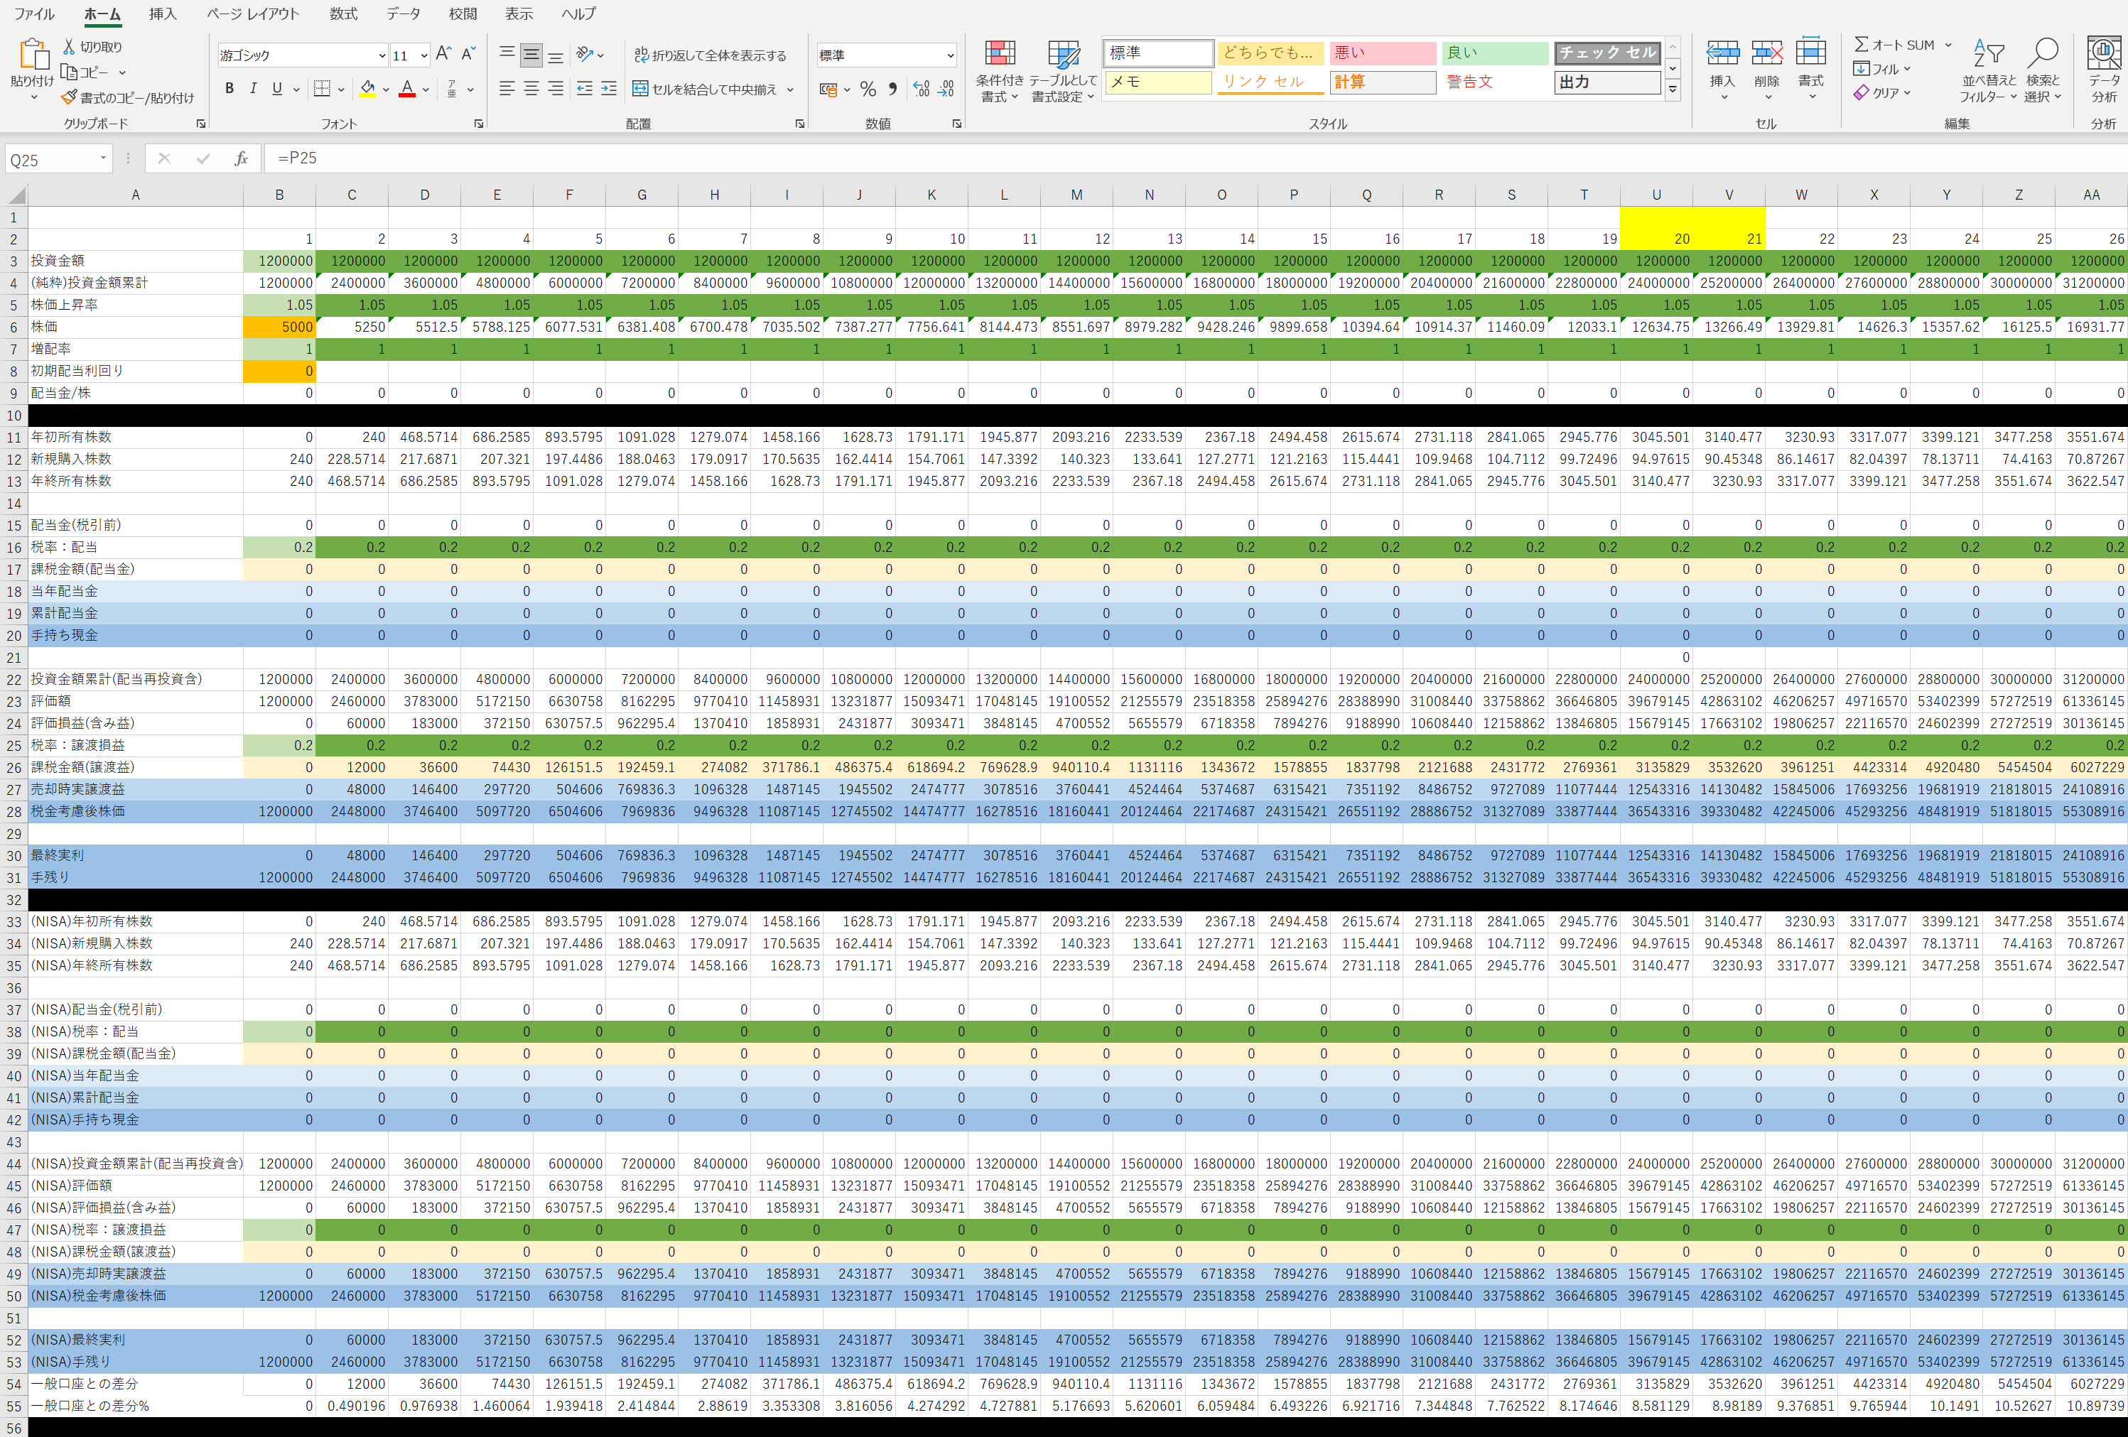Toggle the wrap text option
The height and width of the screenshot is (1437, 2128).
[x=710, y=55]
